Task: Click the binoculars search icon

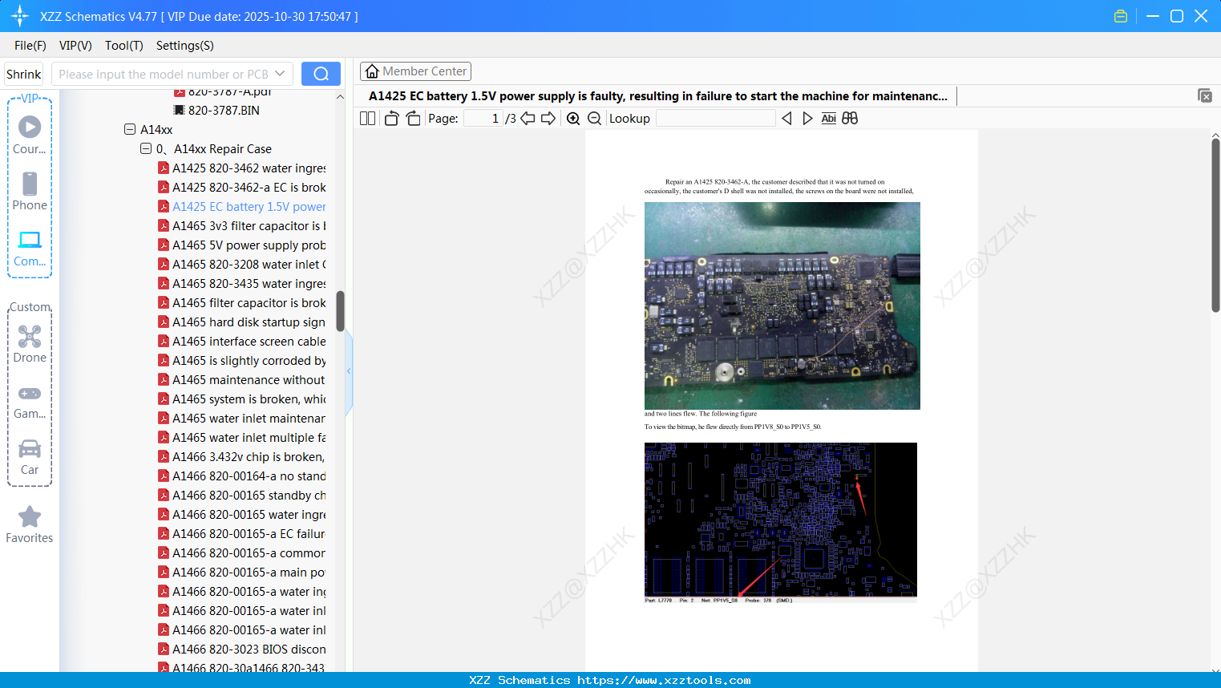Action: 850,119
